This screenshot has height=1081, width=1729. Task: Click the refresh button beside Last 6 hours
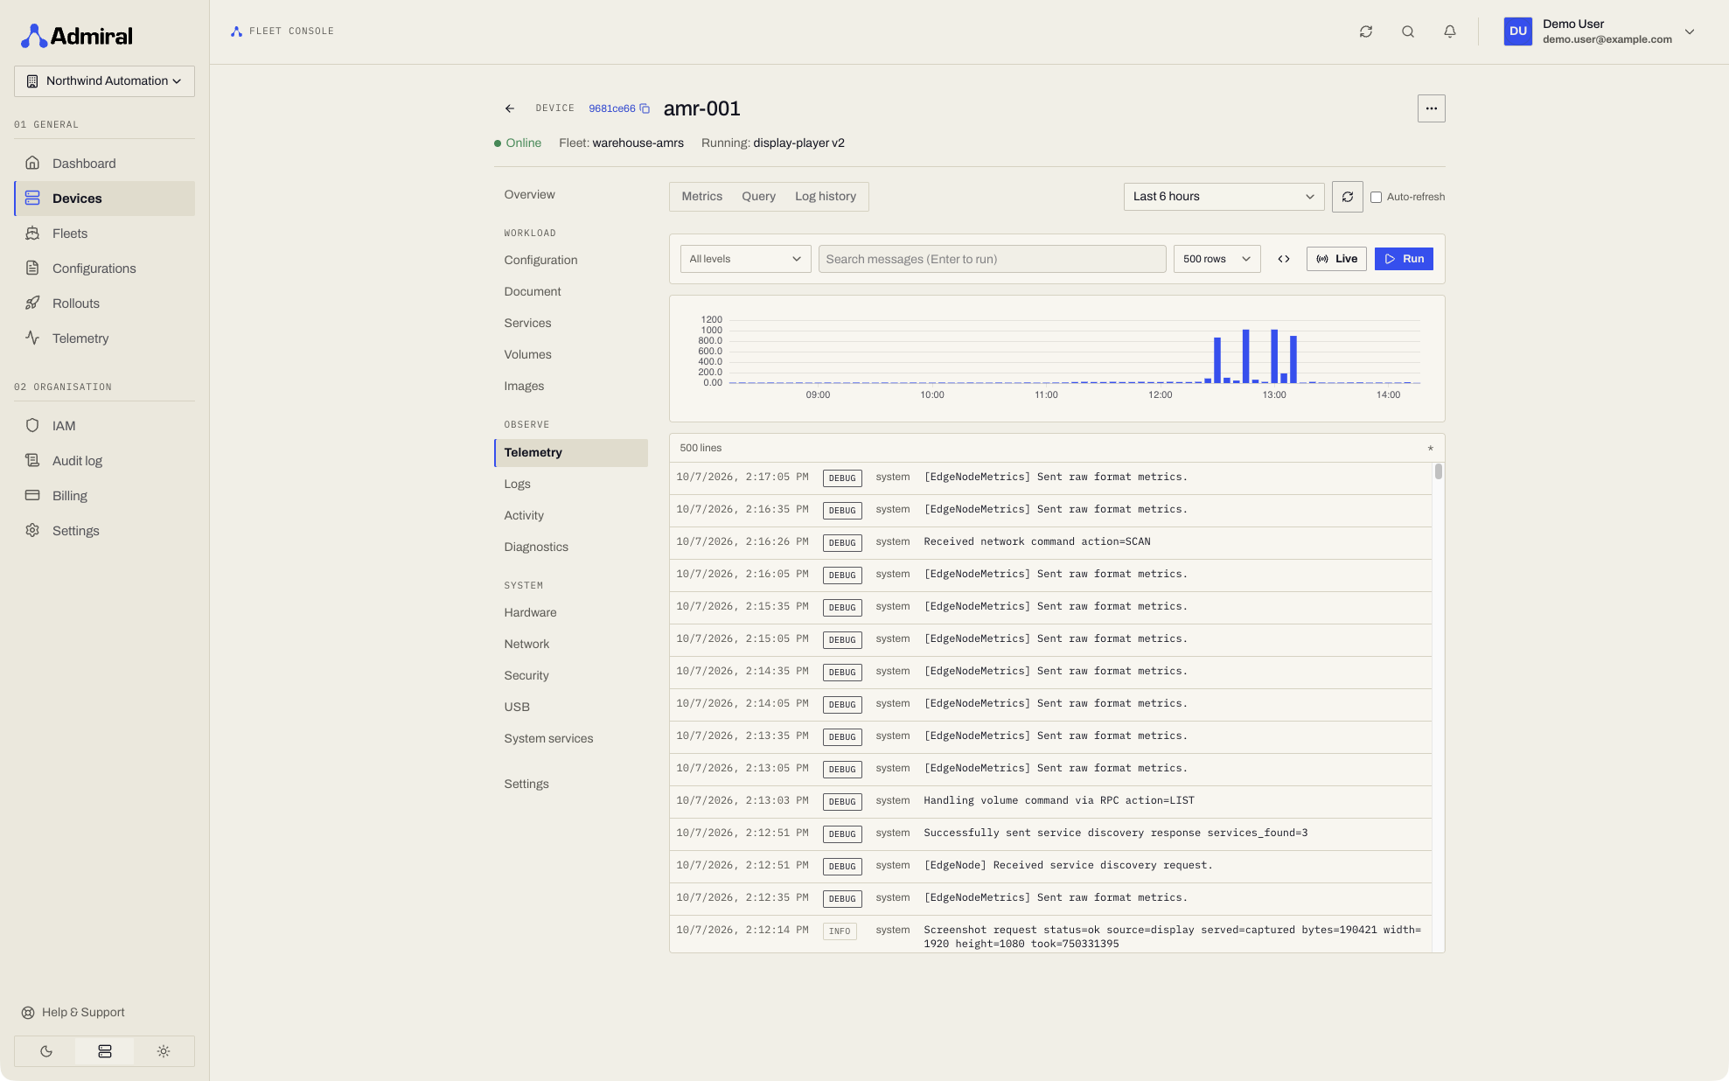point(1348,197)
